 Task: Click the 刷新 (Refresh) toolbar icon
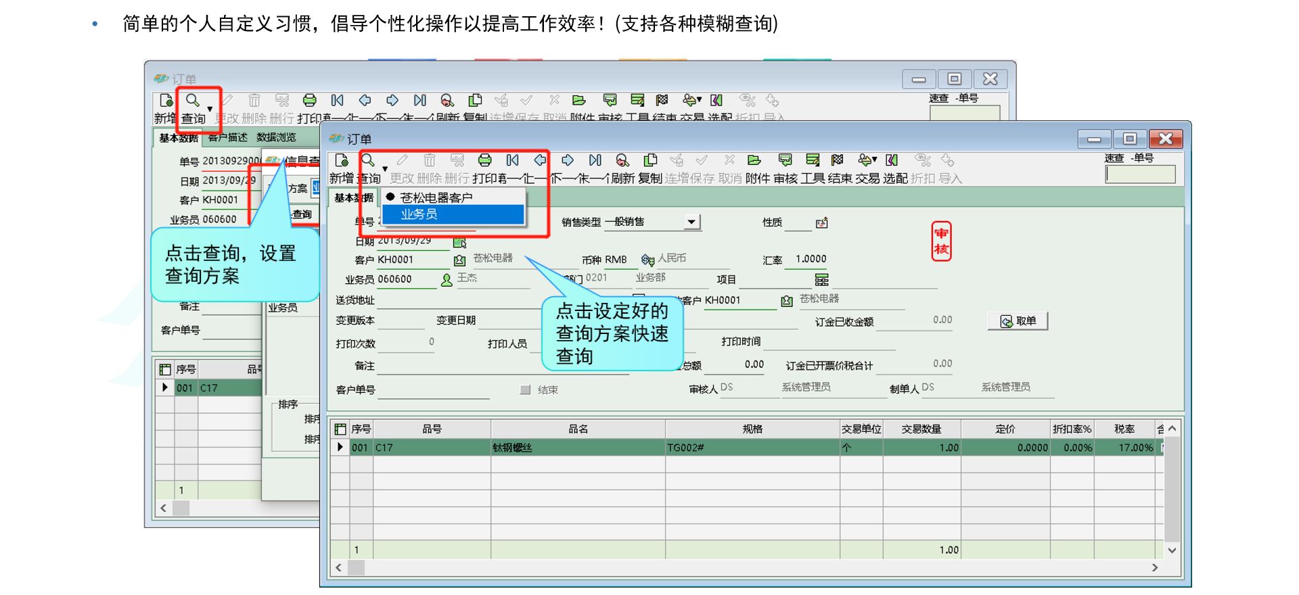pos(622,160)
